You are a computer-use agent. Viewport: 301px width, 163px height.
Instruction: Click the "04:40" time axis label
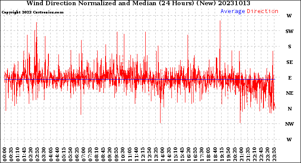[57, 154]
